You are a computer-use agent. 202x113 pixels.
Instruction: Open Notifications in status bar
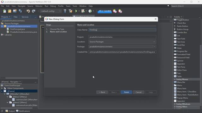click(x=23, y=111)
